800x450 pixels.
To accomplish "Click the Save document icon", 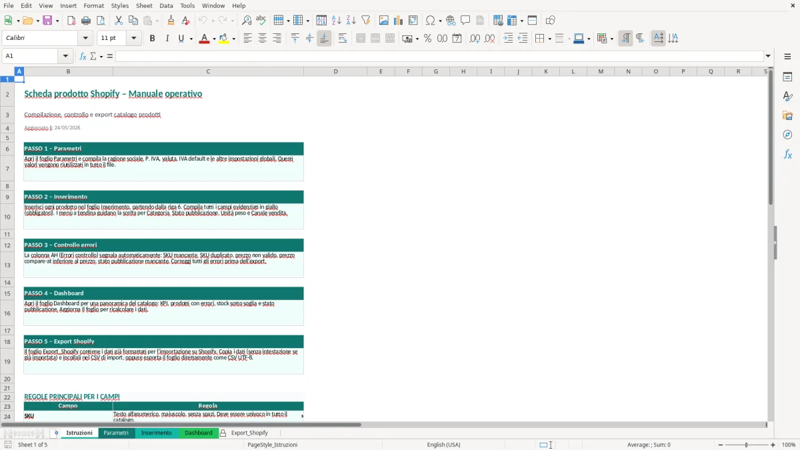I will click(x=47, y=21).
